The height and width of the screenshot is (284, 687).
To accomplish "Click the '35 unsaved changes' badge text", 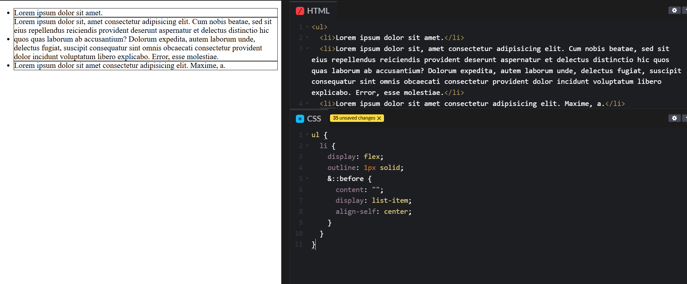I will click(354, 118).
